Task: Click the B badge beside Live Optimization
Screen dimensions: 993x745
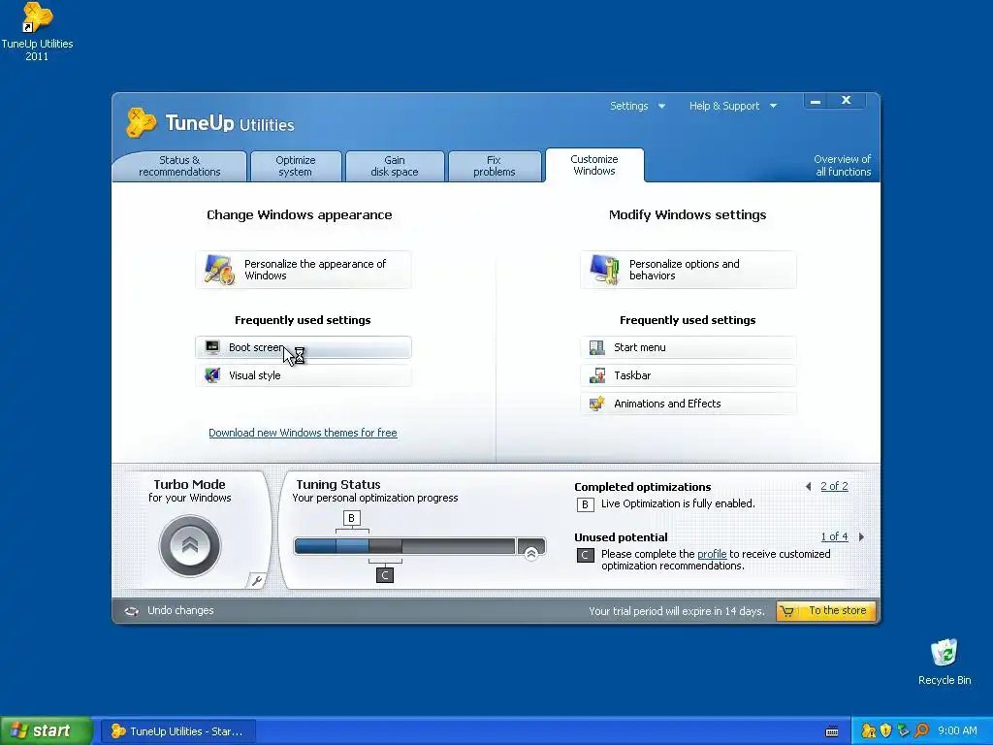Action: click(x=585, y=504)
